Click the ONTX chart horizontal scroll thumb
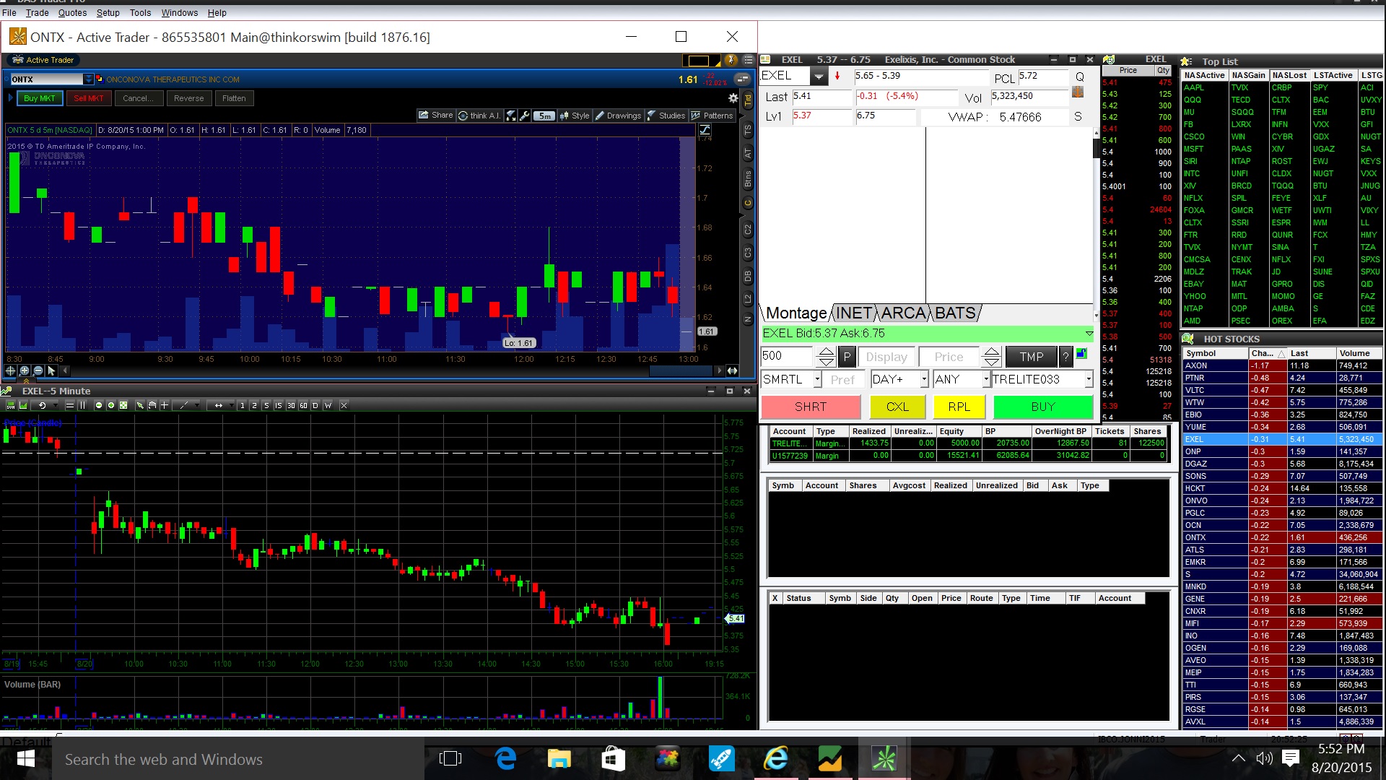 click(x=680, y=370)
